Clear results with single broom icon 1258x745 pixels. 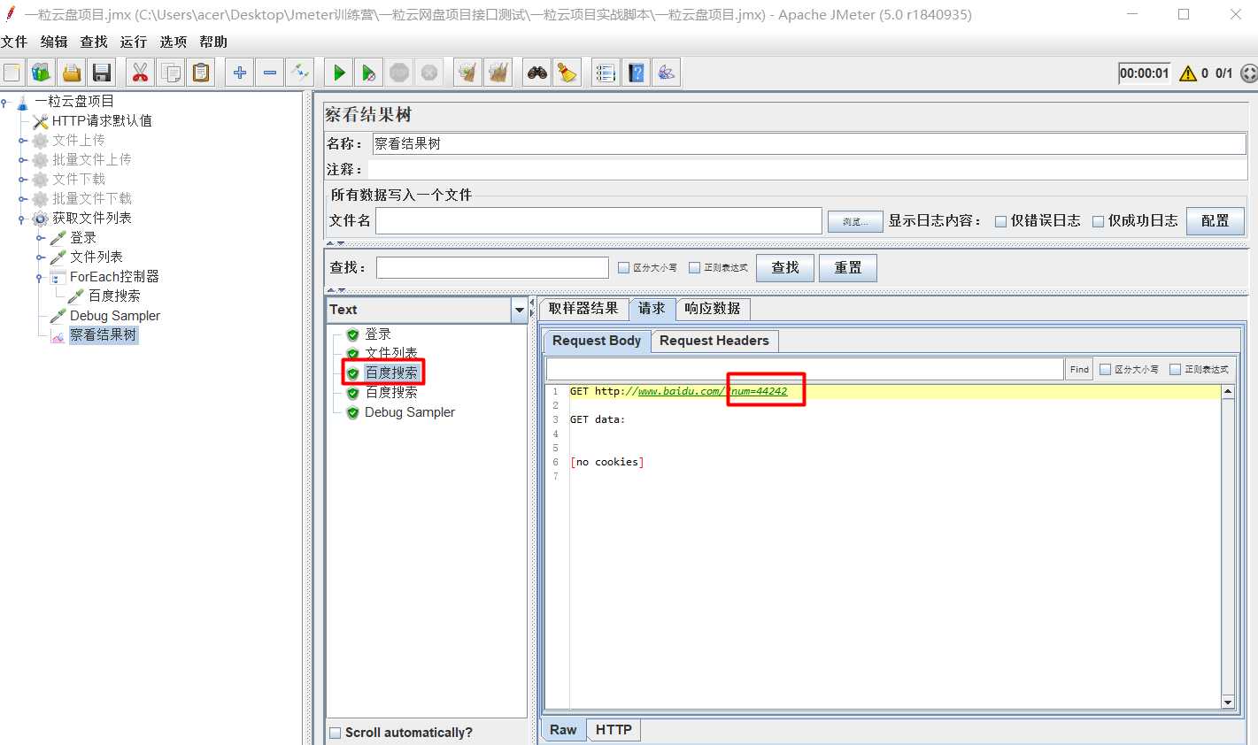pyautogui.click(x=467, y=73)
